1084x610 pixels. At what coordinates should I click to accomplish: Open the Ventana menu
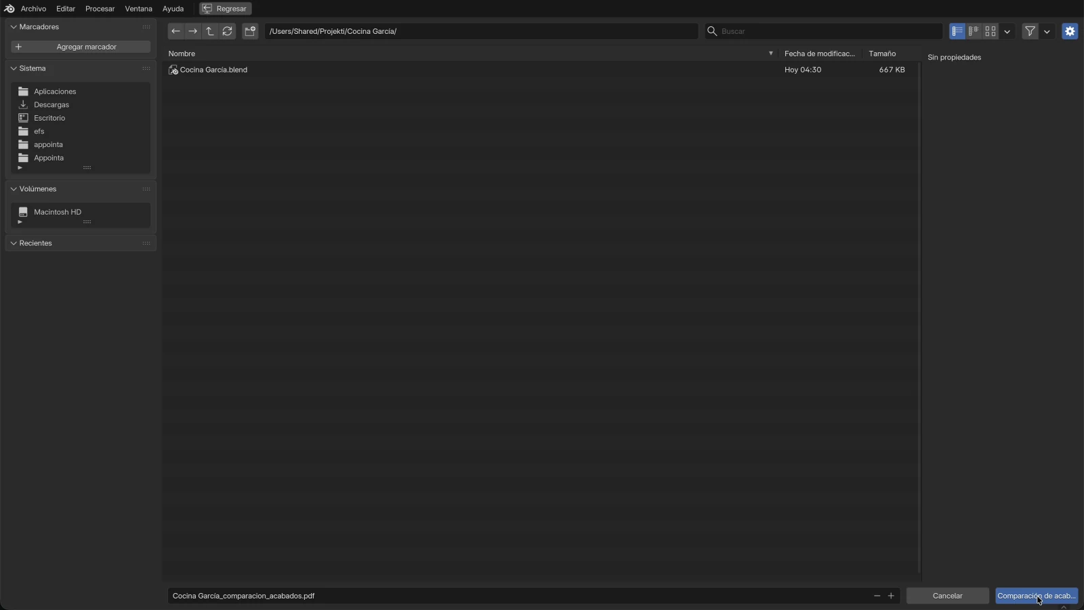coord(138,9)
